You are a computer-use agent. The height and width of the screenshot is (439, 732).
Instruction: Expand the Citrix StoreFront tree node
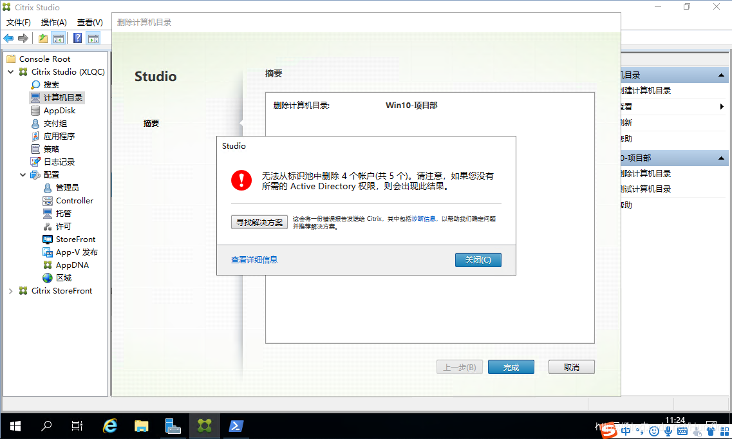[11, 291]
